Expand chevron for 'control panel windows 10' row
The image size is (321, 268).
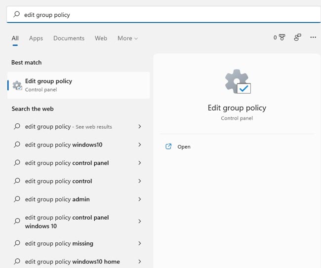click(140, 221)
